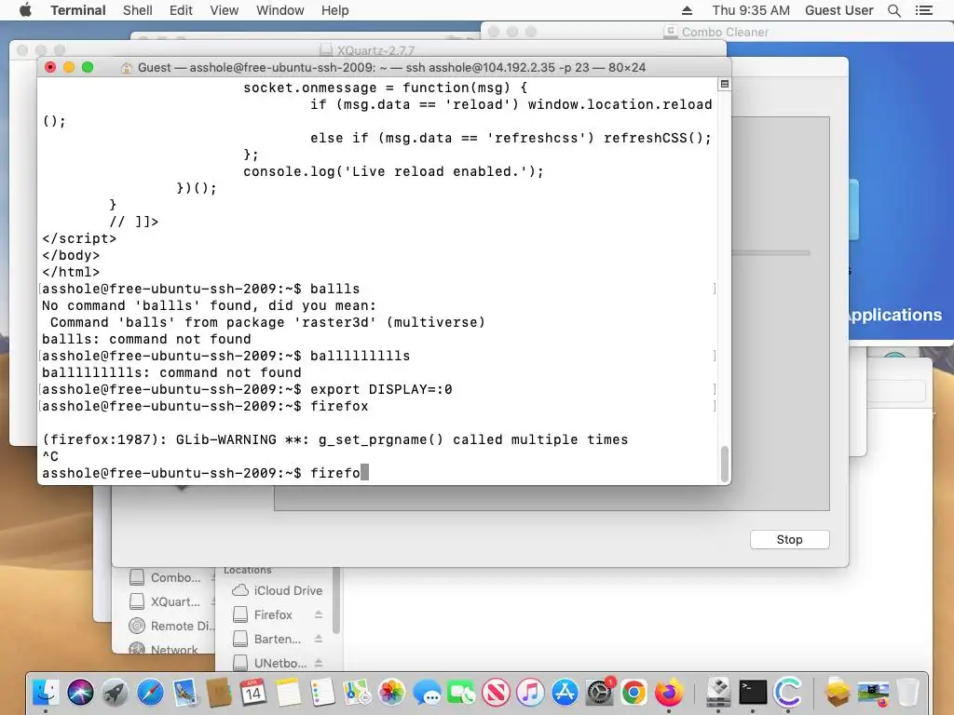Screen dimensions: 954x715
Task: Open Combo Cleaner C icon in Dock
Action: [787, 692]
